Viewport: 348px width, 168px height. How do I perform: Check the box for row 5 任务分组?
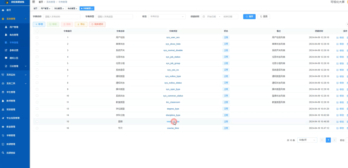37,63
